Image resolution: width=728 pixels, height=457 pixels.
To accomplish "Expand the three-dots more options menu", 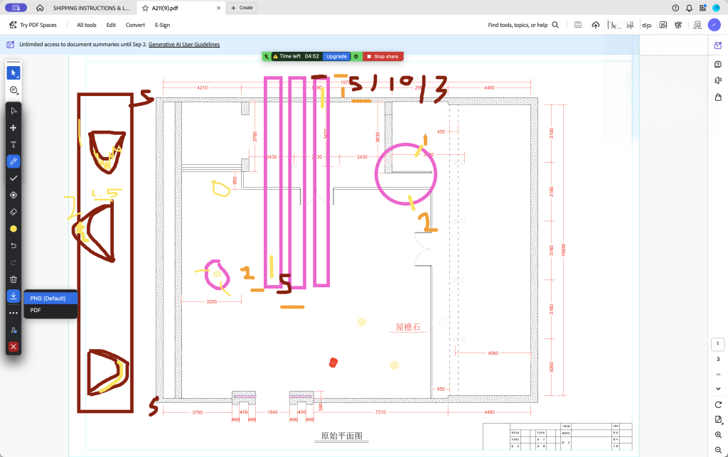I will pyautogui.click(x=14, y=313).
